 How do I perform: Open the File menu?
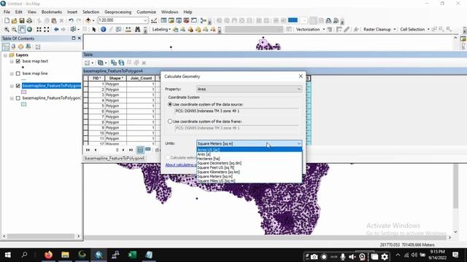coord(7,12)
